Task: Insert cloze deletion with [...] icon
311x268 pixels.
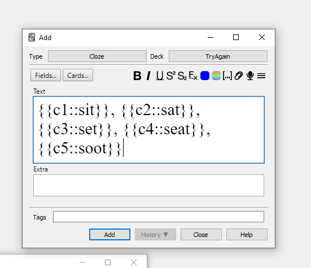Action: pos(227,76)
